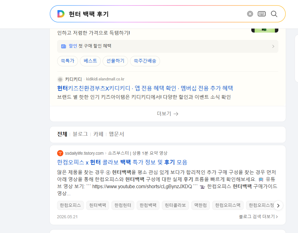Select the 선물하기 chip
Screen dimensions: 298x233
116,61
